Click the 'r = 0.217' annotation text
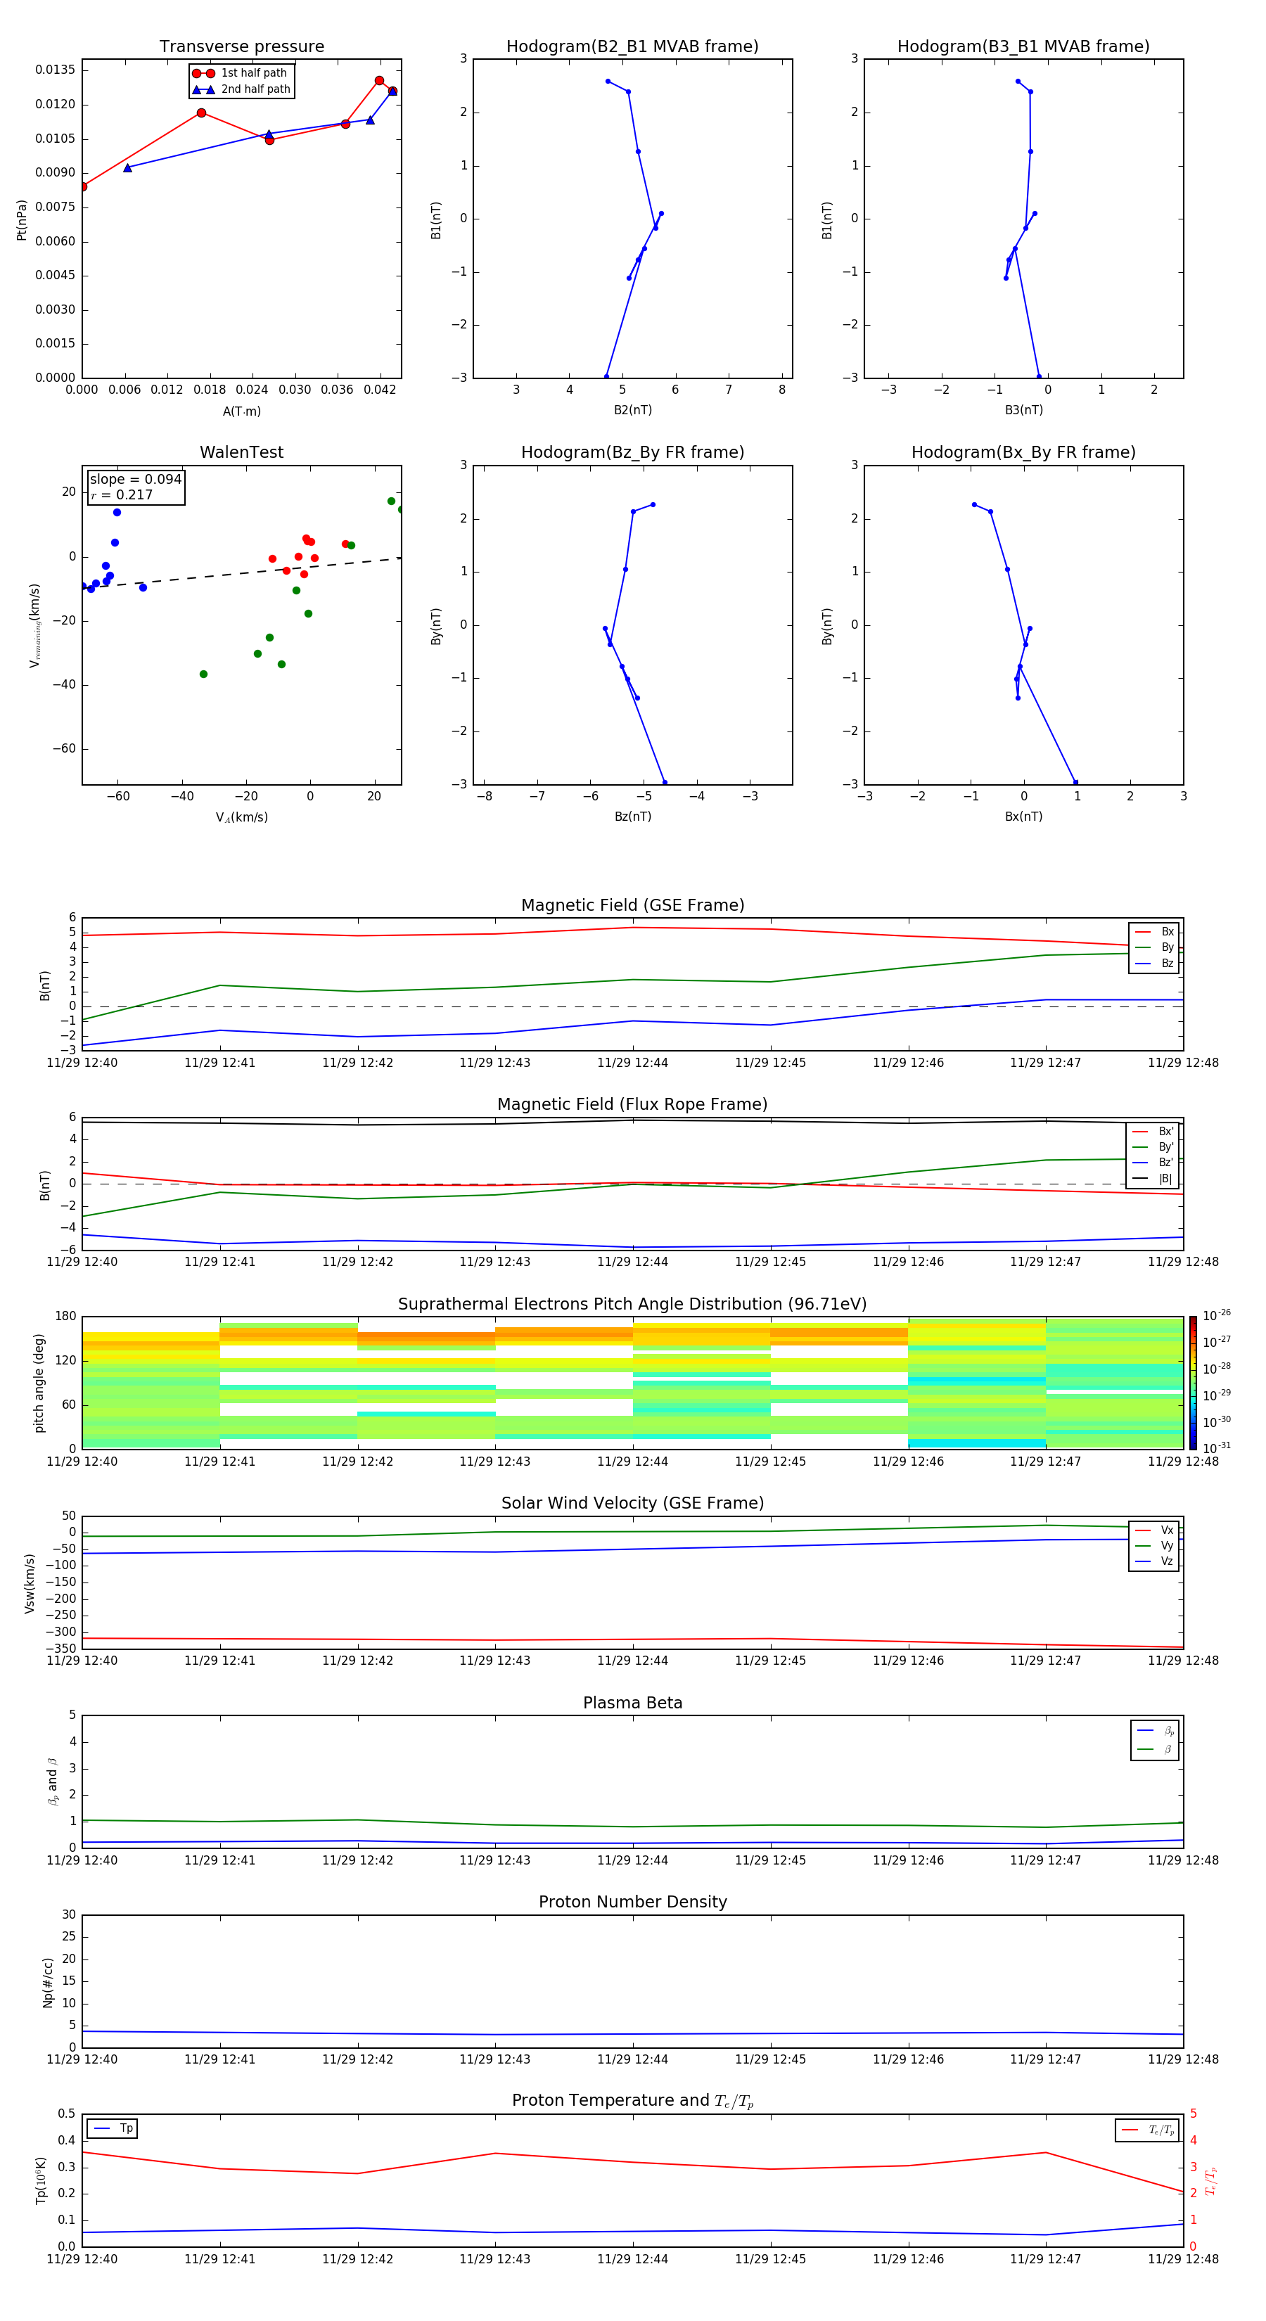 (x=122, y=494)
